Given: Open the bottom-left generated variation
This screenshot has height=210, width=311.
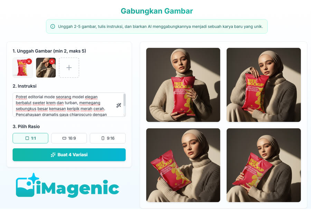Looking at the screenshot, I should [183, 165].
